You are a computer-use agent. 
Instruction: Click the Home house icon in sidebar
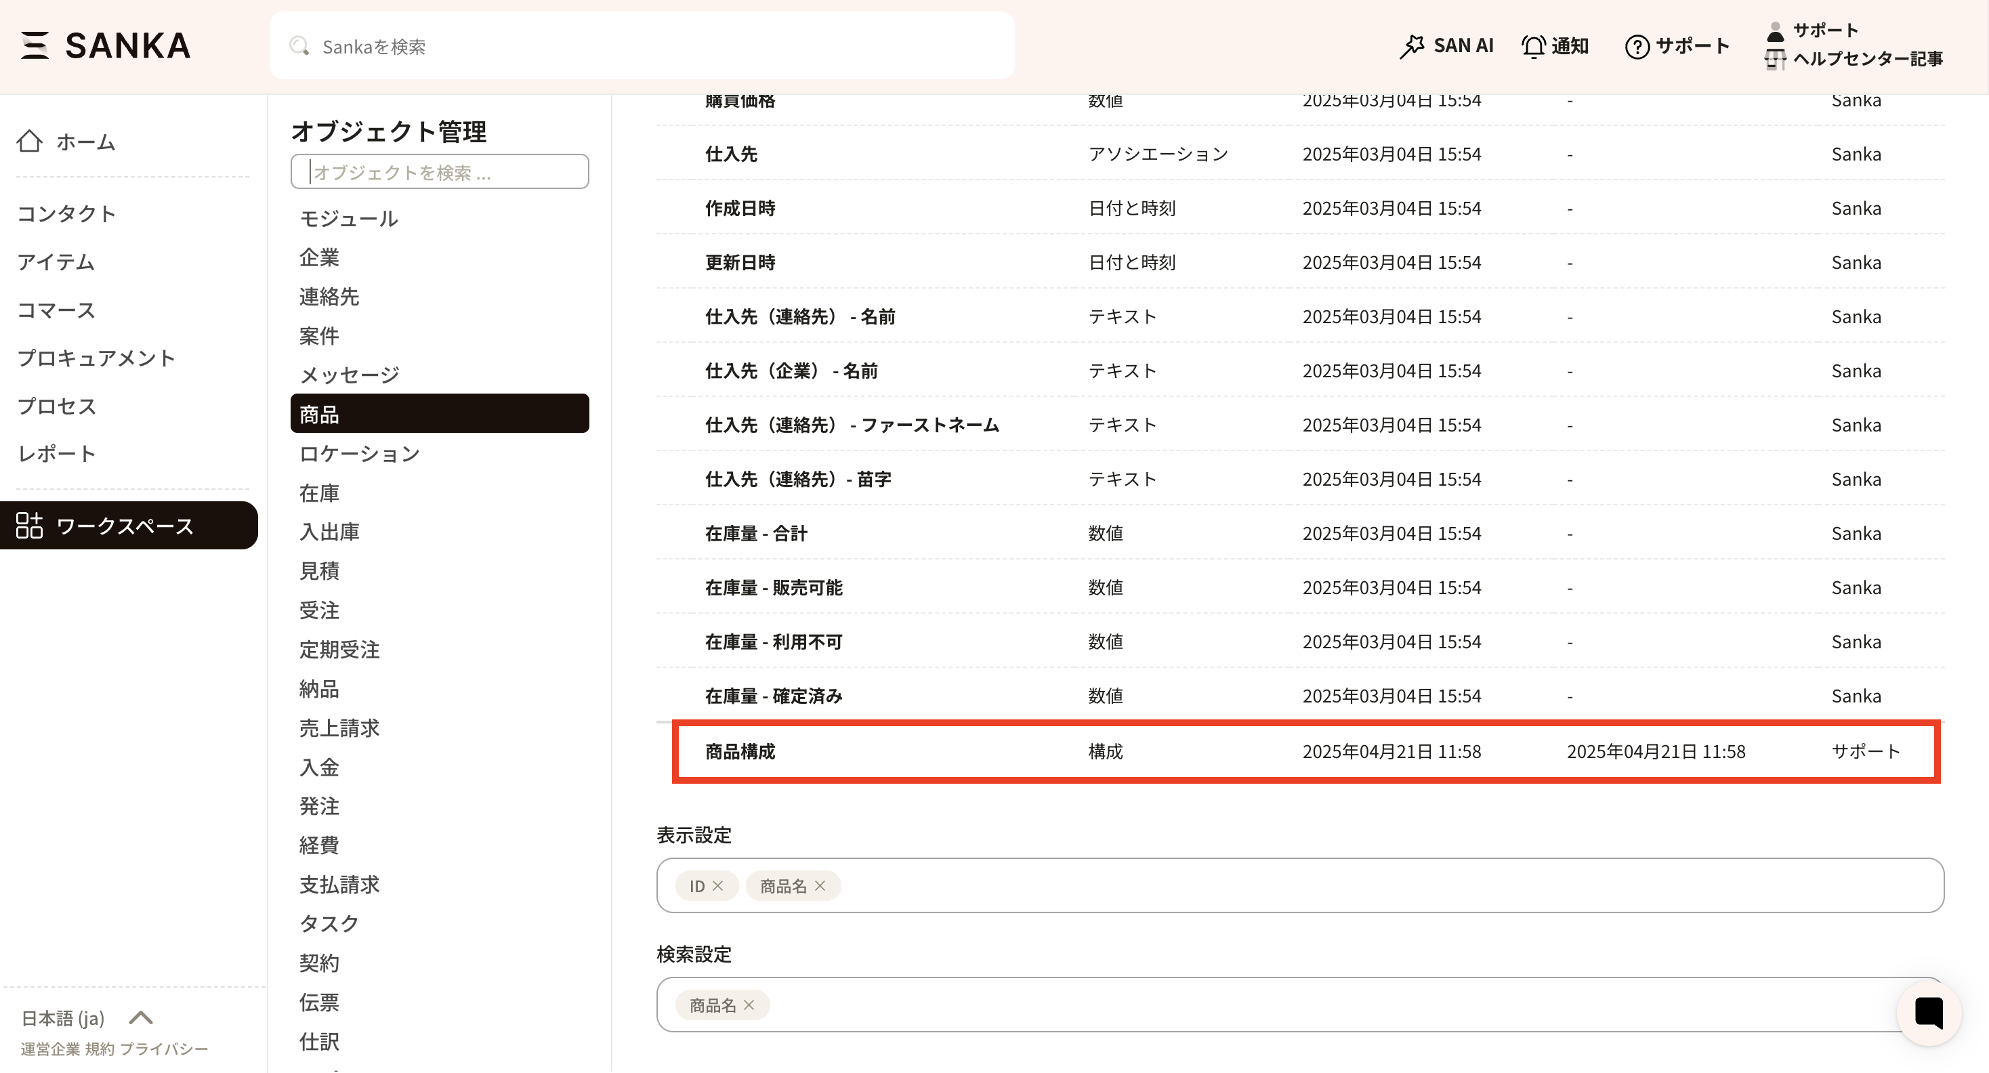(x=29, y=142)
